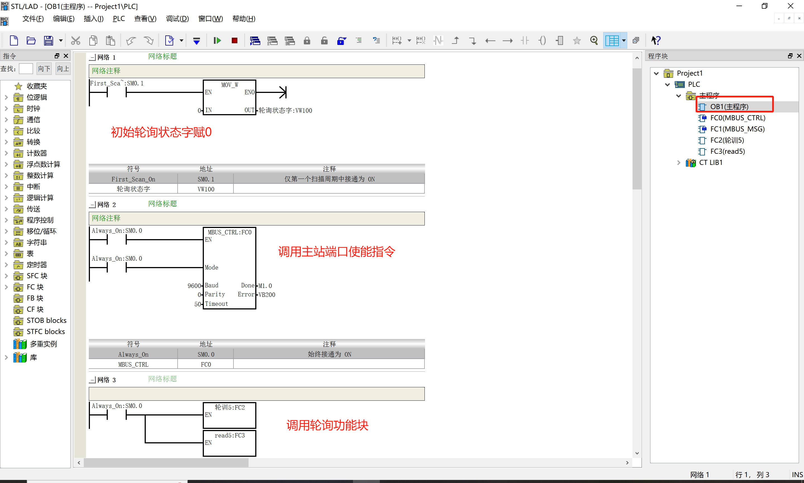Click the star favorites toolbar icon
The width and height of the screenshot is (804, 483).
pos(577,41)
